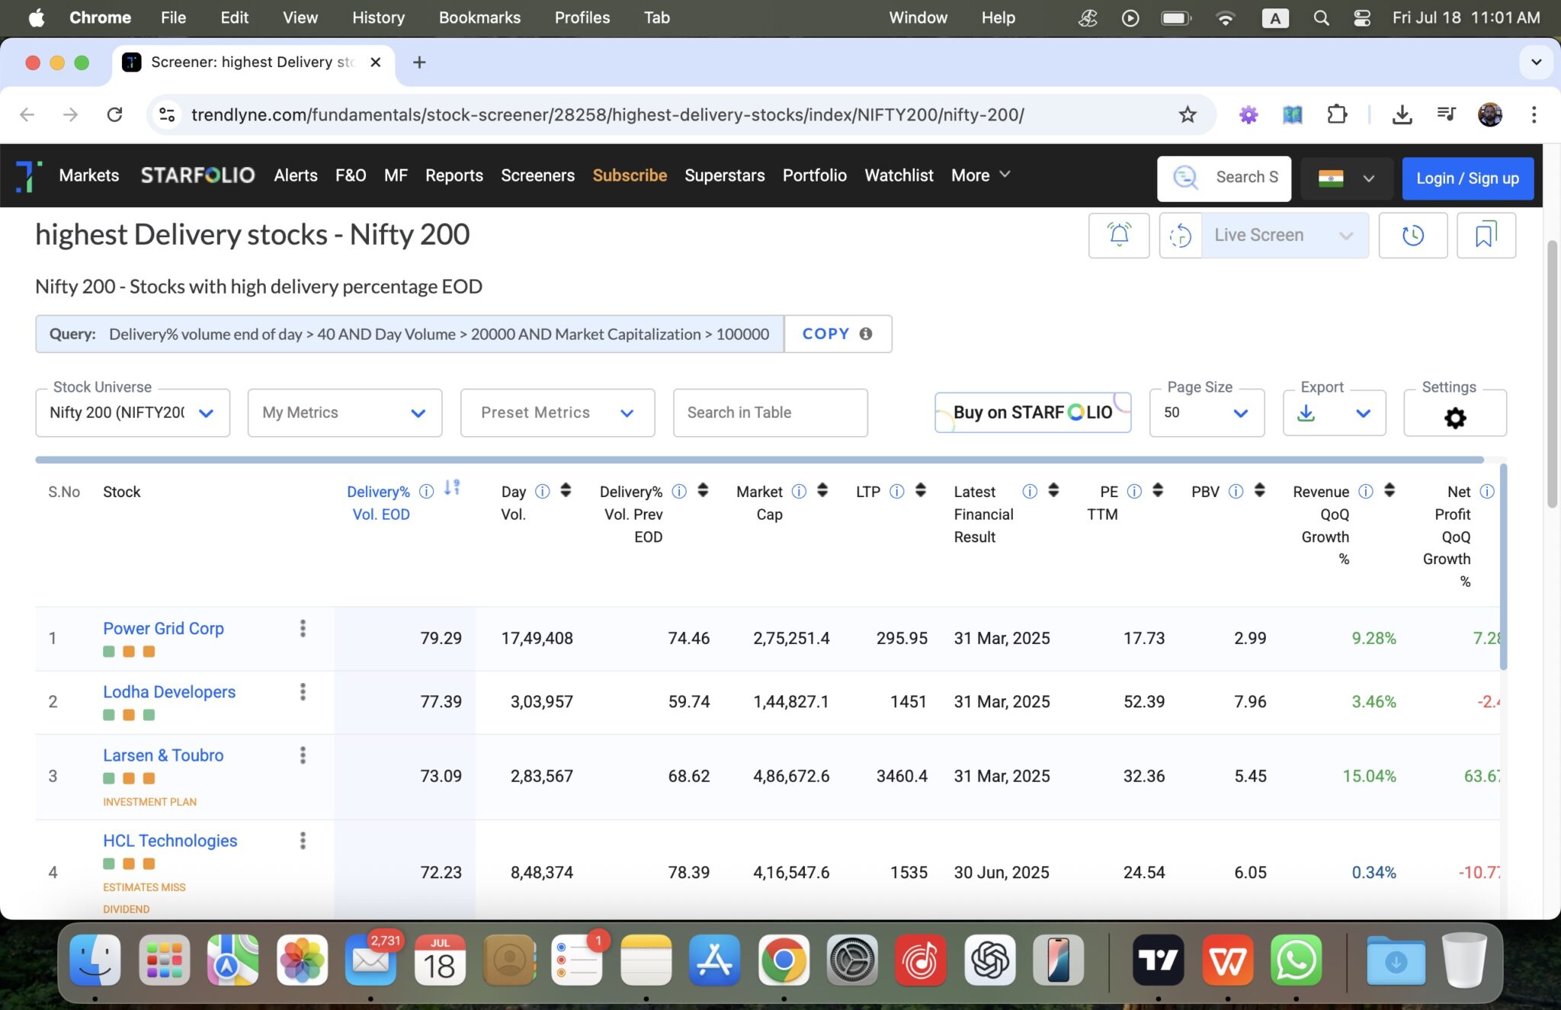The height and width of the screenshot is (1010, 1561).
Task: Open the screener history clock icon
Action: pos(1413,235)
